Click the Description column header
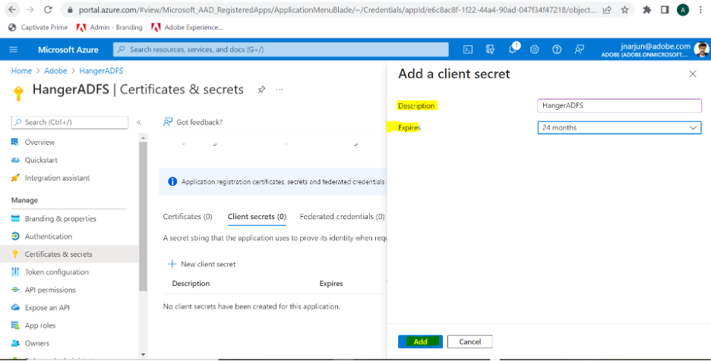Screen dimensions: 711x361 191,284
